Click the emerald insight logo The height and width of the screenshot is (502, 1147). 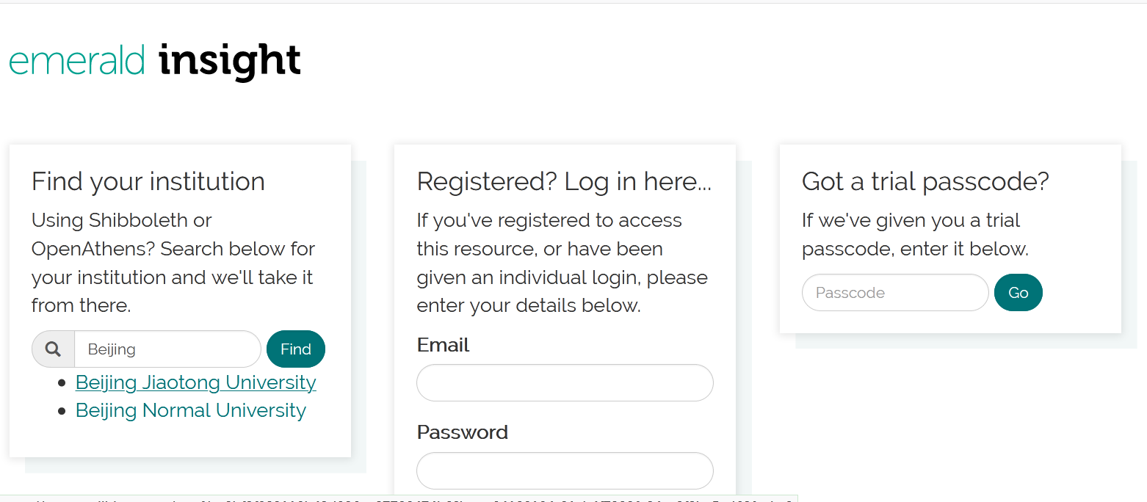click(155, 61)
